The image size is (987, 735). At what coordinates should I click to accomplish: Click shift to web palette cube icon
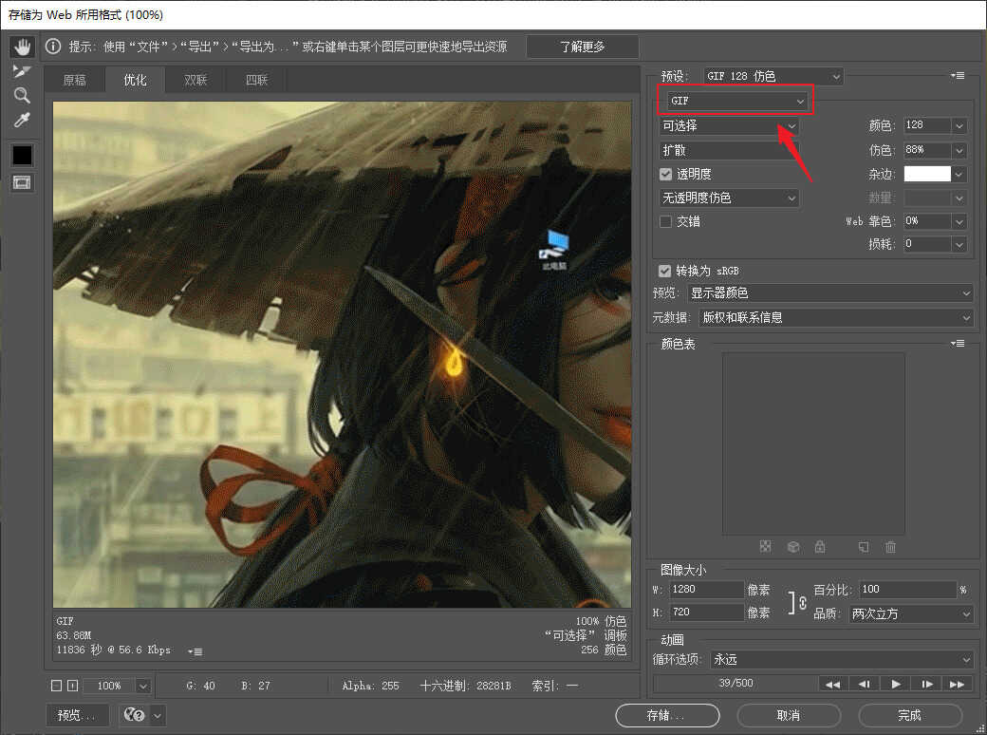(x=793, y=547)
